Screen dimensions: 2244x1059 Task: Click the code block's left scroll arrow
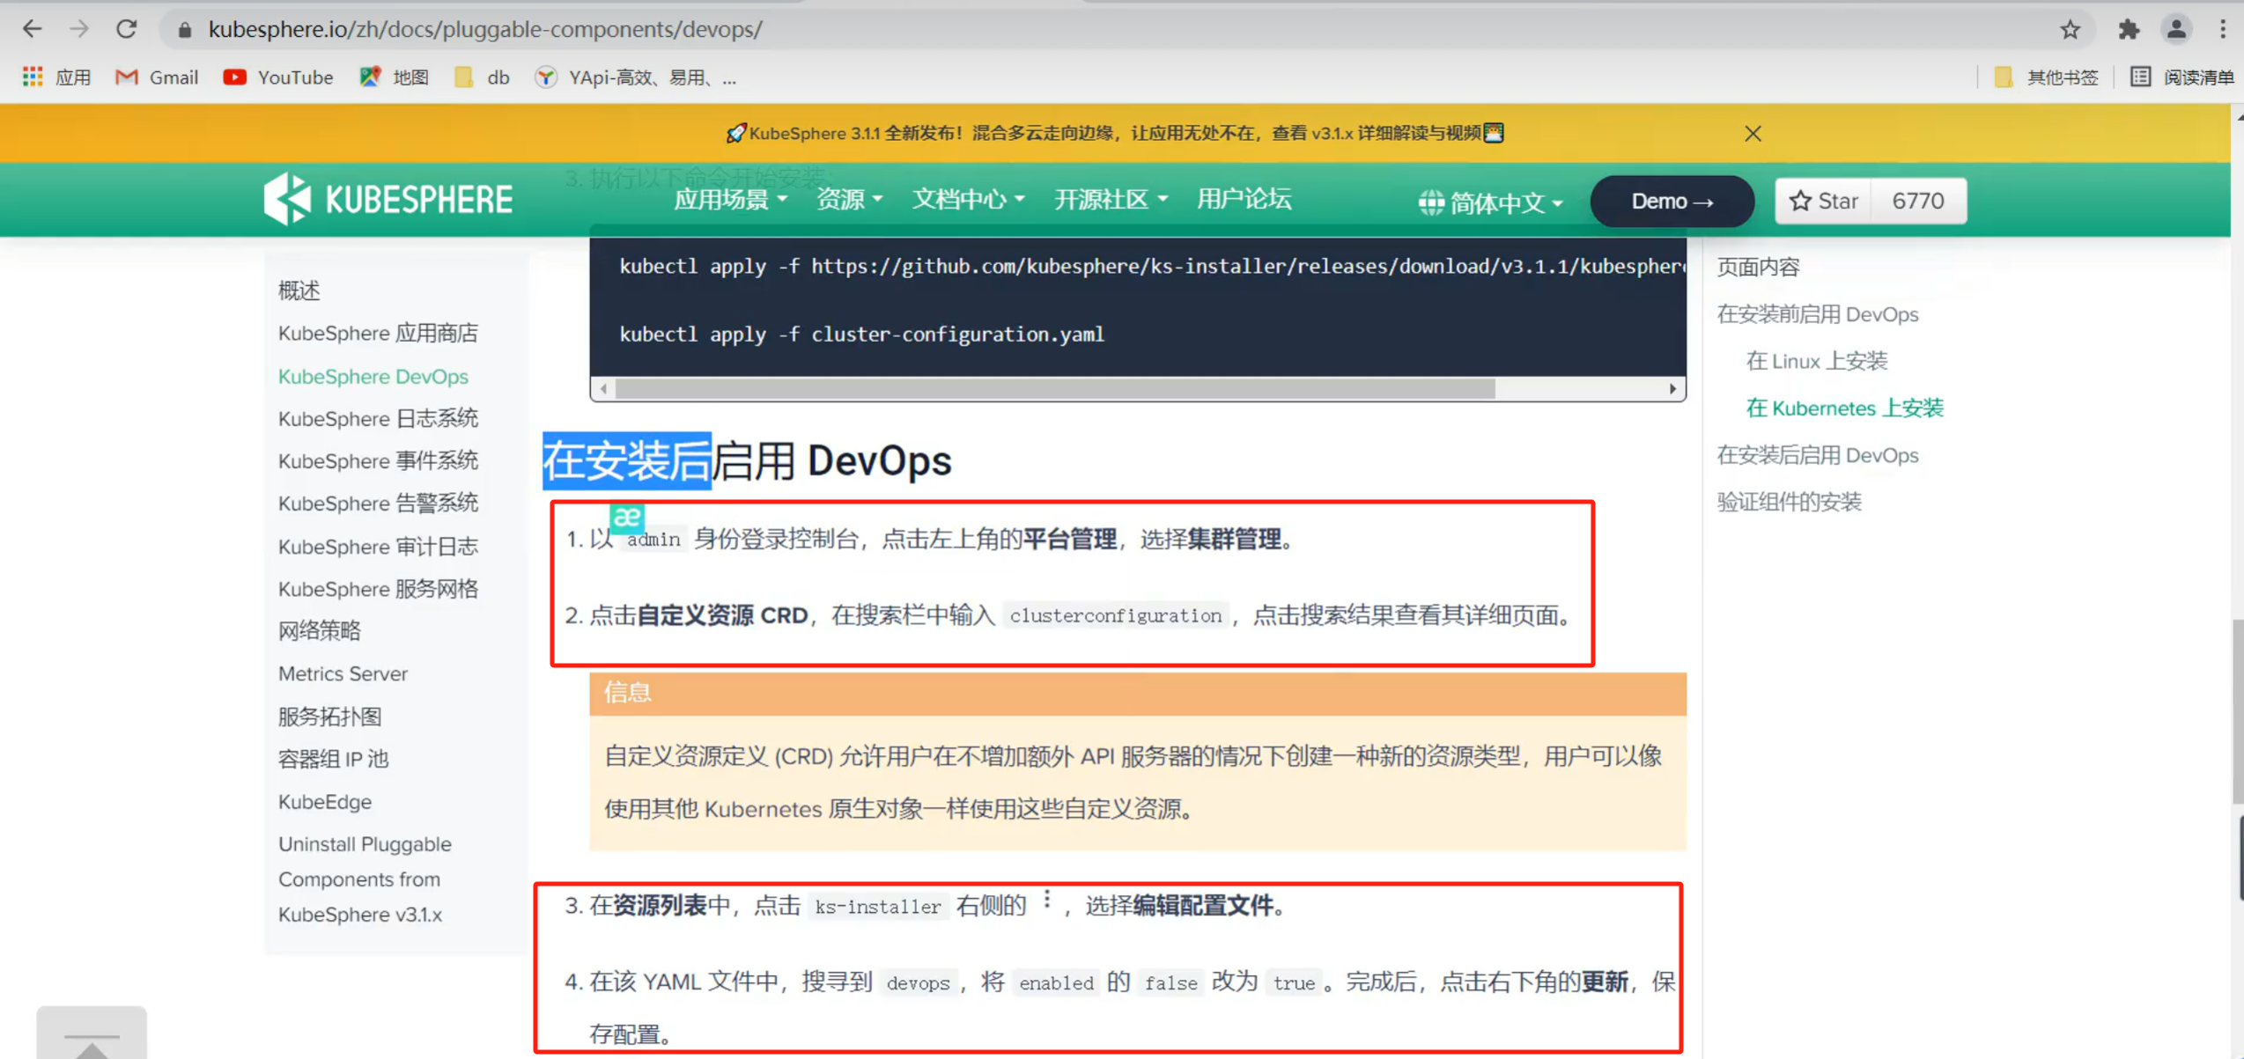(x=603, y=389)
